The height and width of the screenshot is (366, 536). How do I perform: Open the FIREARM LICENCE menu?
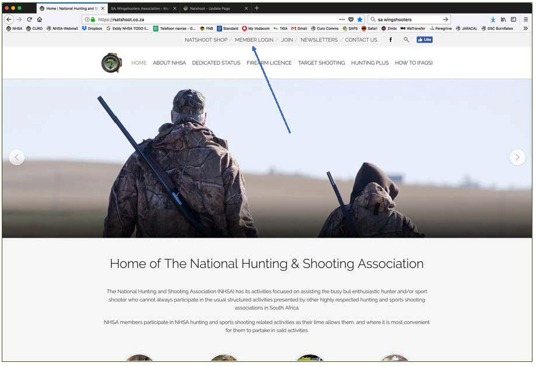click(x=269, y=63)
